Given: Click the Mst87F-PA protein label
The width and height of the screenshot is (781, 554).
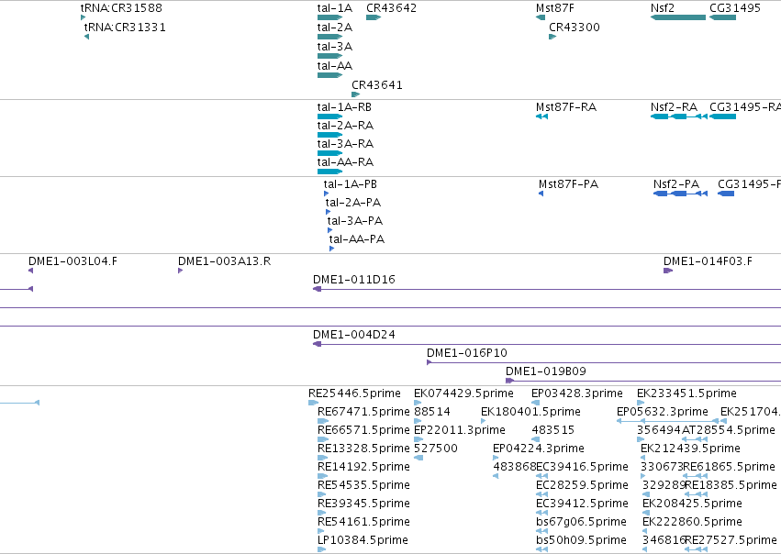Looking at the screenshot, I should (568, 184).
